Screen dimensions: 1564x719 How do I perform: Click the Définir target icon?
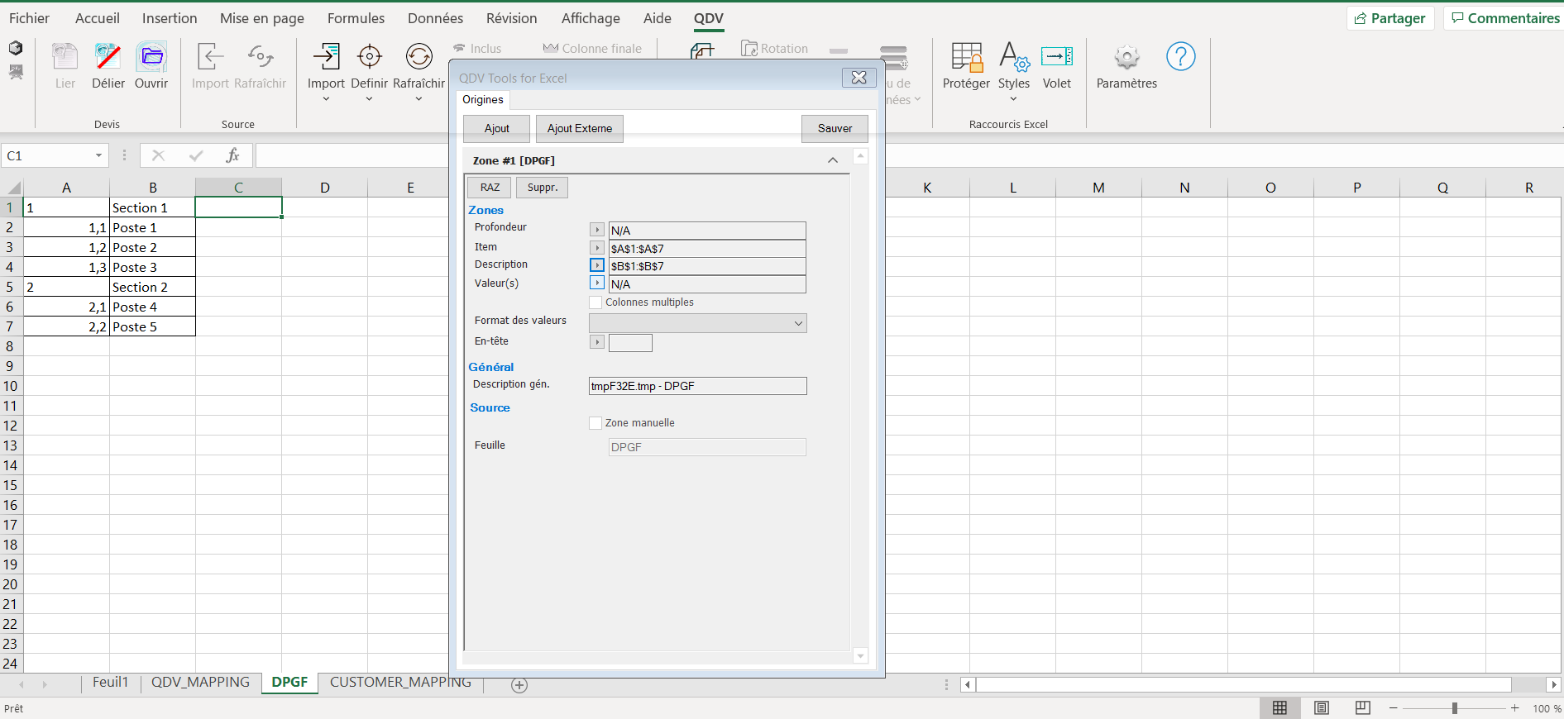point(369,57)
